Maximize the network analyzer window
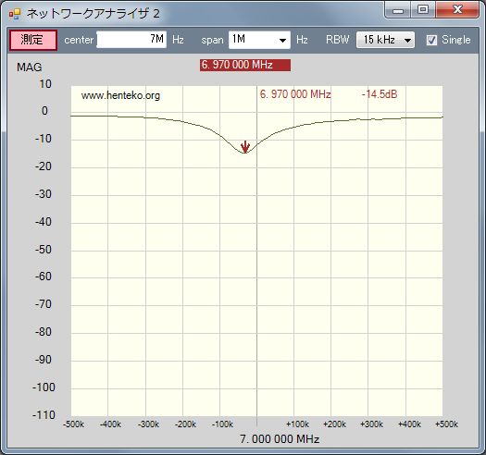 click(x=423, y=10)
